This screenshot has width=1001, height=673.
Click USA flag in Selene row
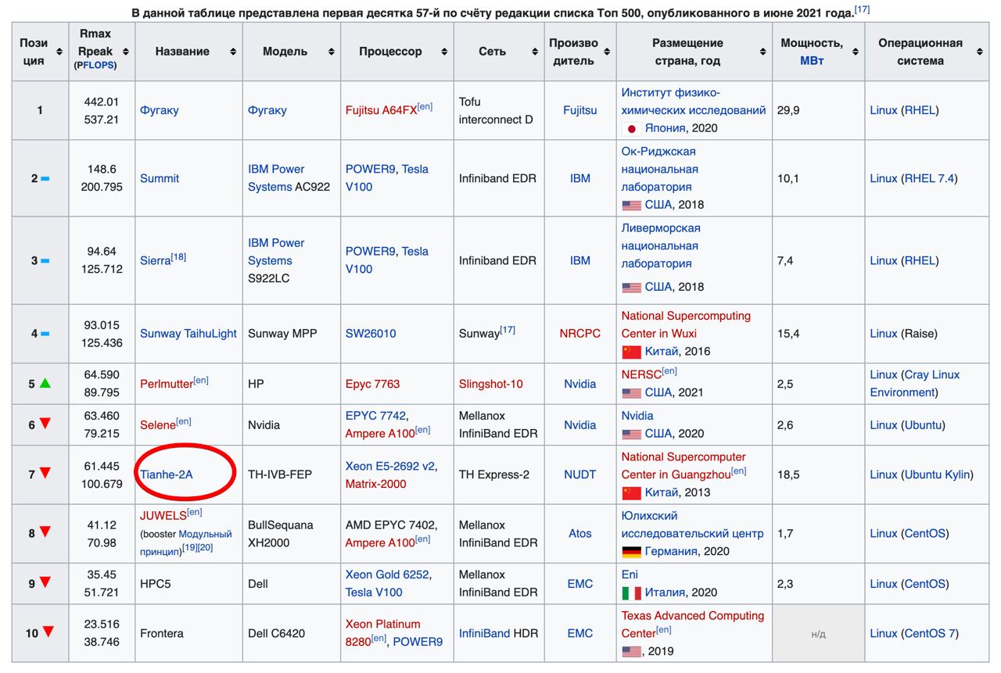[631, 434]
